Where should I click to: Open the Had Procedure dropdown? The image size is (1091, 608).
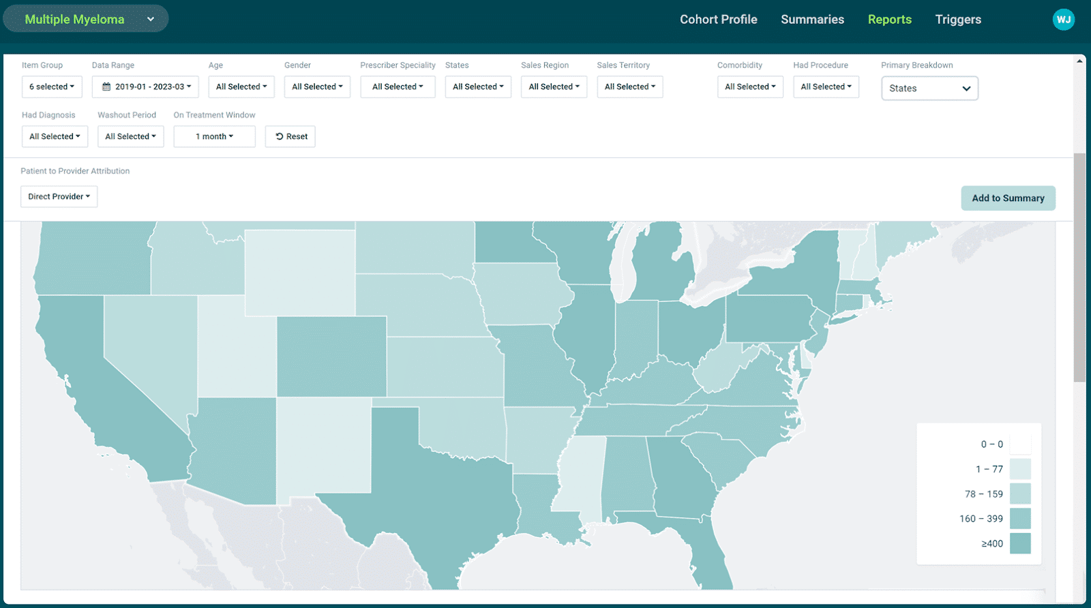826,87
